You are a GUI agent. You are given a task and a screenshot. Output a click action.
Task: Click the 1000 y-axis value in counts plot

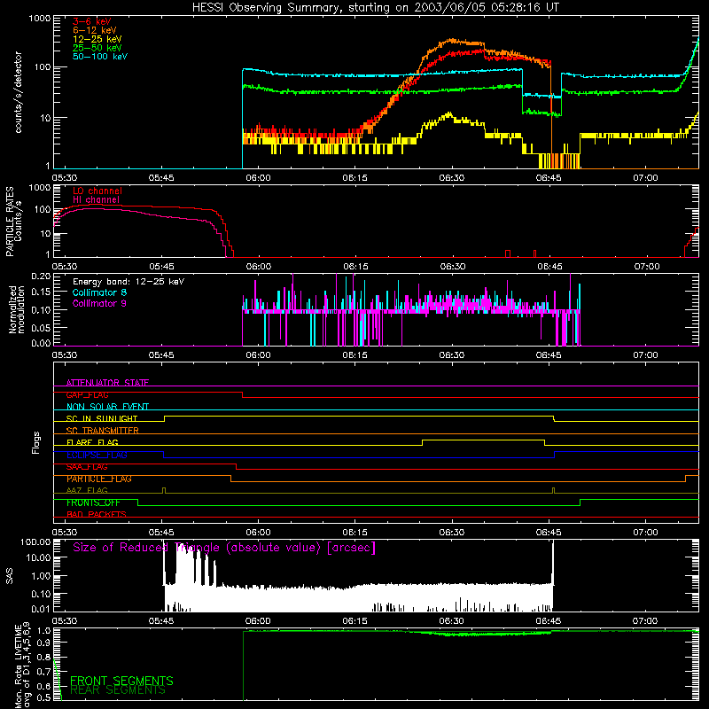[x=40, y=19]
